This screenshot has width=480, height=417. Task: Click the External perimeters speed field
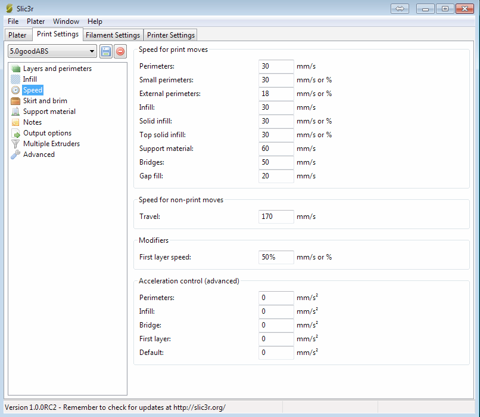[x=276, y=94]
